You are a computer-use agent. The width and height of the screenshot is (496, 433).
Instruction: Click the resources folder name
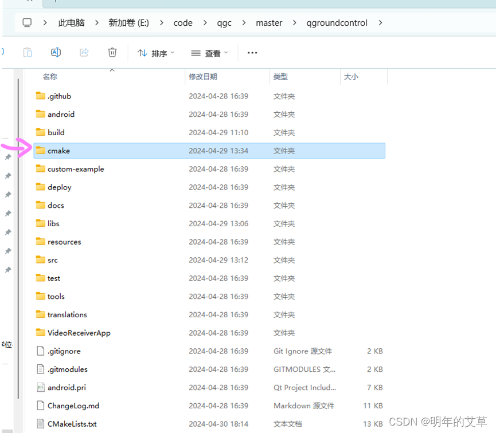[x=64, y=242]
